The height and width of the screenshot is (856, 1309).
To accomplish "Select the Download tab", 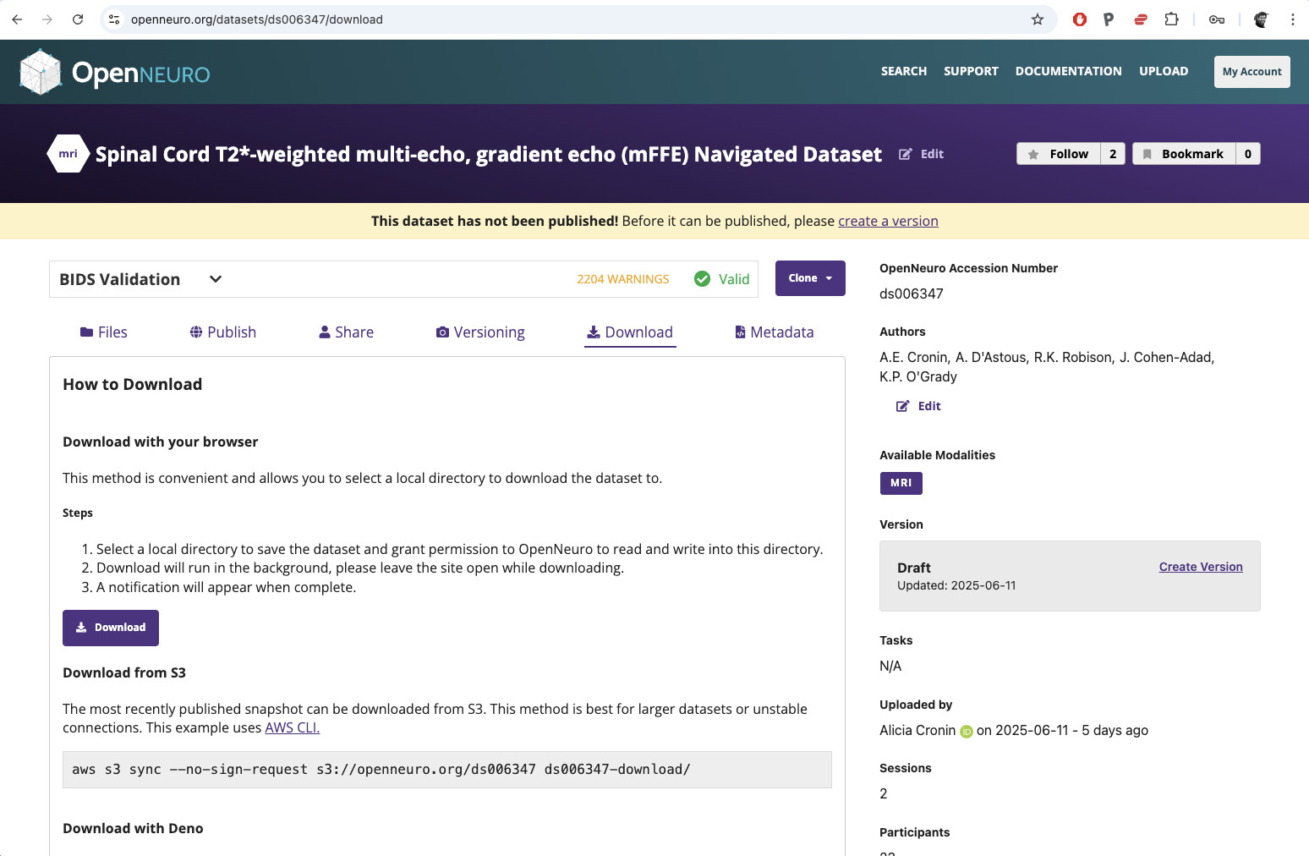I will click(x=630, y=332).
